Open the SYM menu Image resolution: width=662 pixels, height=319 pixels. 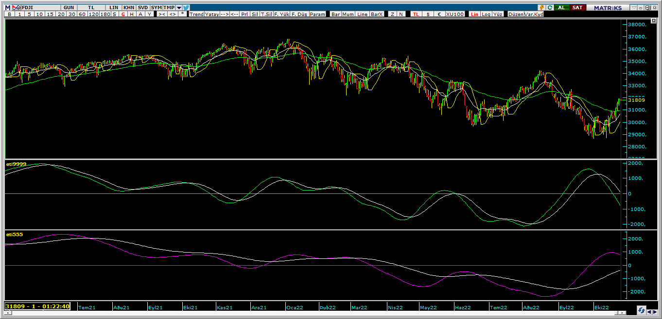(156, 8)
